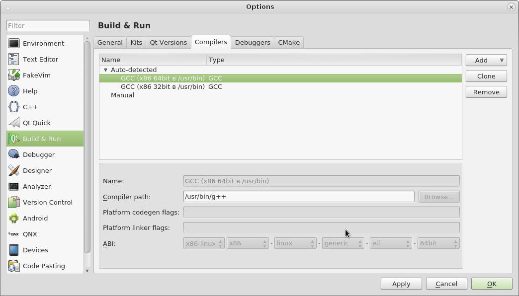The height and width of the screenshot is (296, 519).
Task: Open the Devices tablet icon
Action: point(14,250)
